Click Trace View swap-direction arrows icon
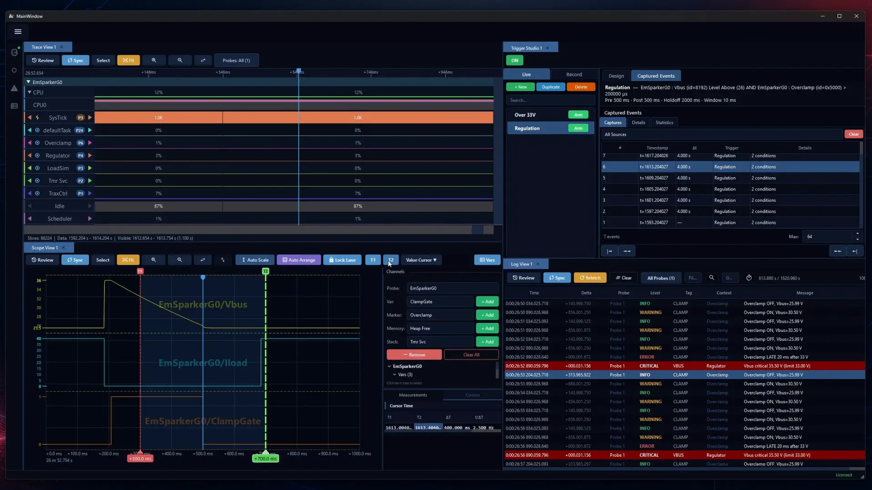 pos(203,60)
